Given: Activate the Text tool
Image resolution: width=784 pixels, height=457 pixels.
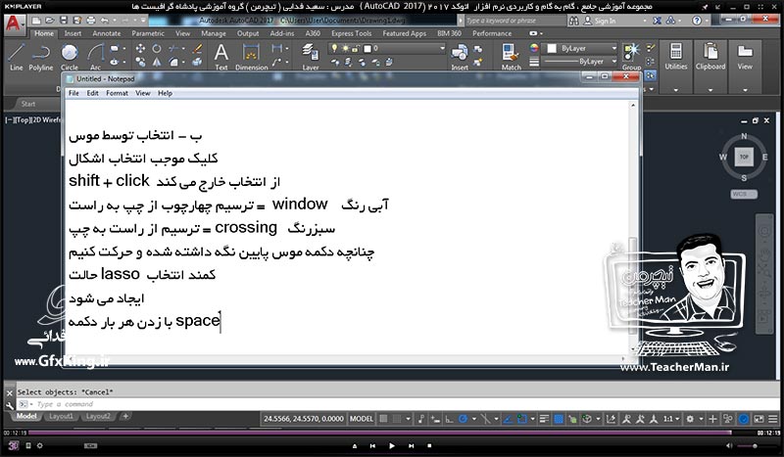Looking at the screenshot, I should (x=221, y=57).
